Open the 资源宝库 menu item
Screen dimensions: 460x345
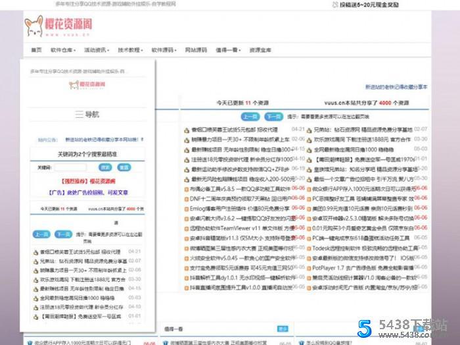pyautogui.click(x=260, y=50)
